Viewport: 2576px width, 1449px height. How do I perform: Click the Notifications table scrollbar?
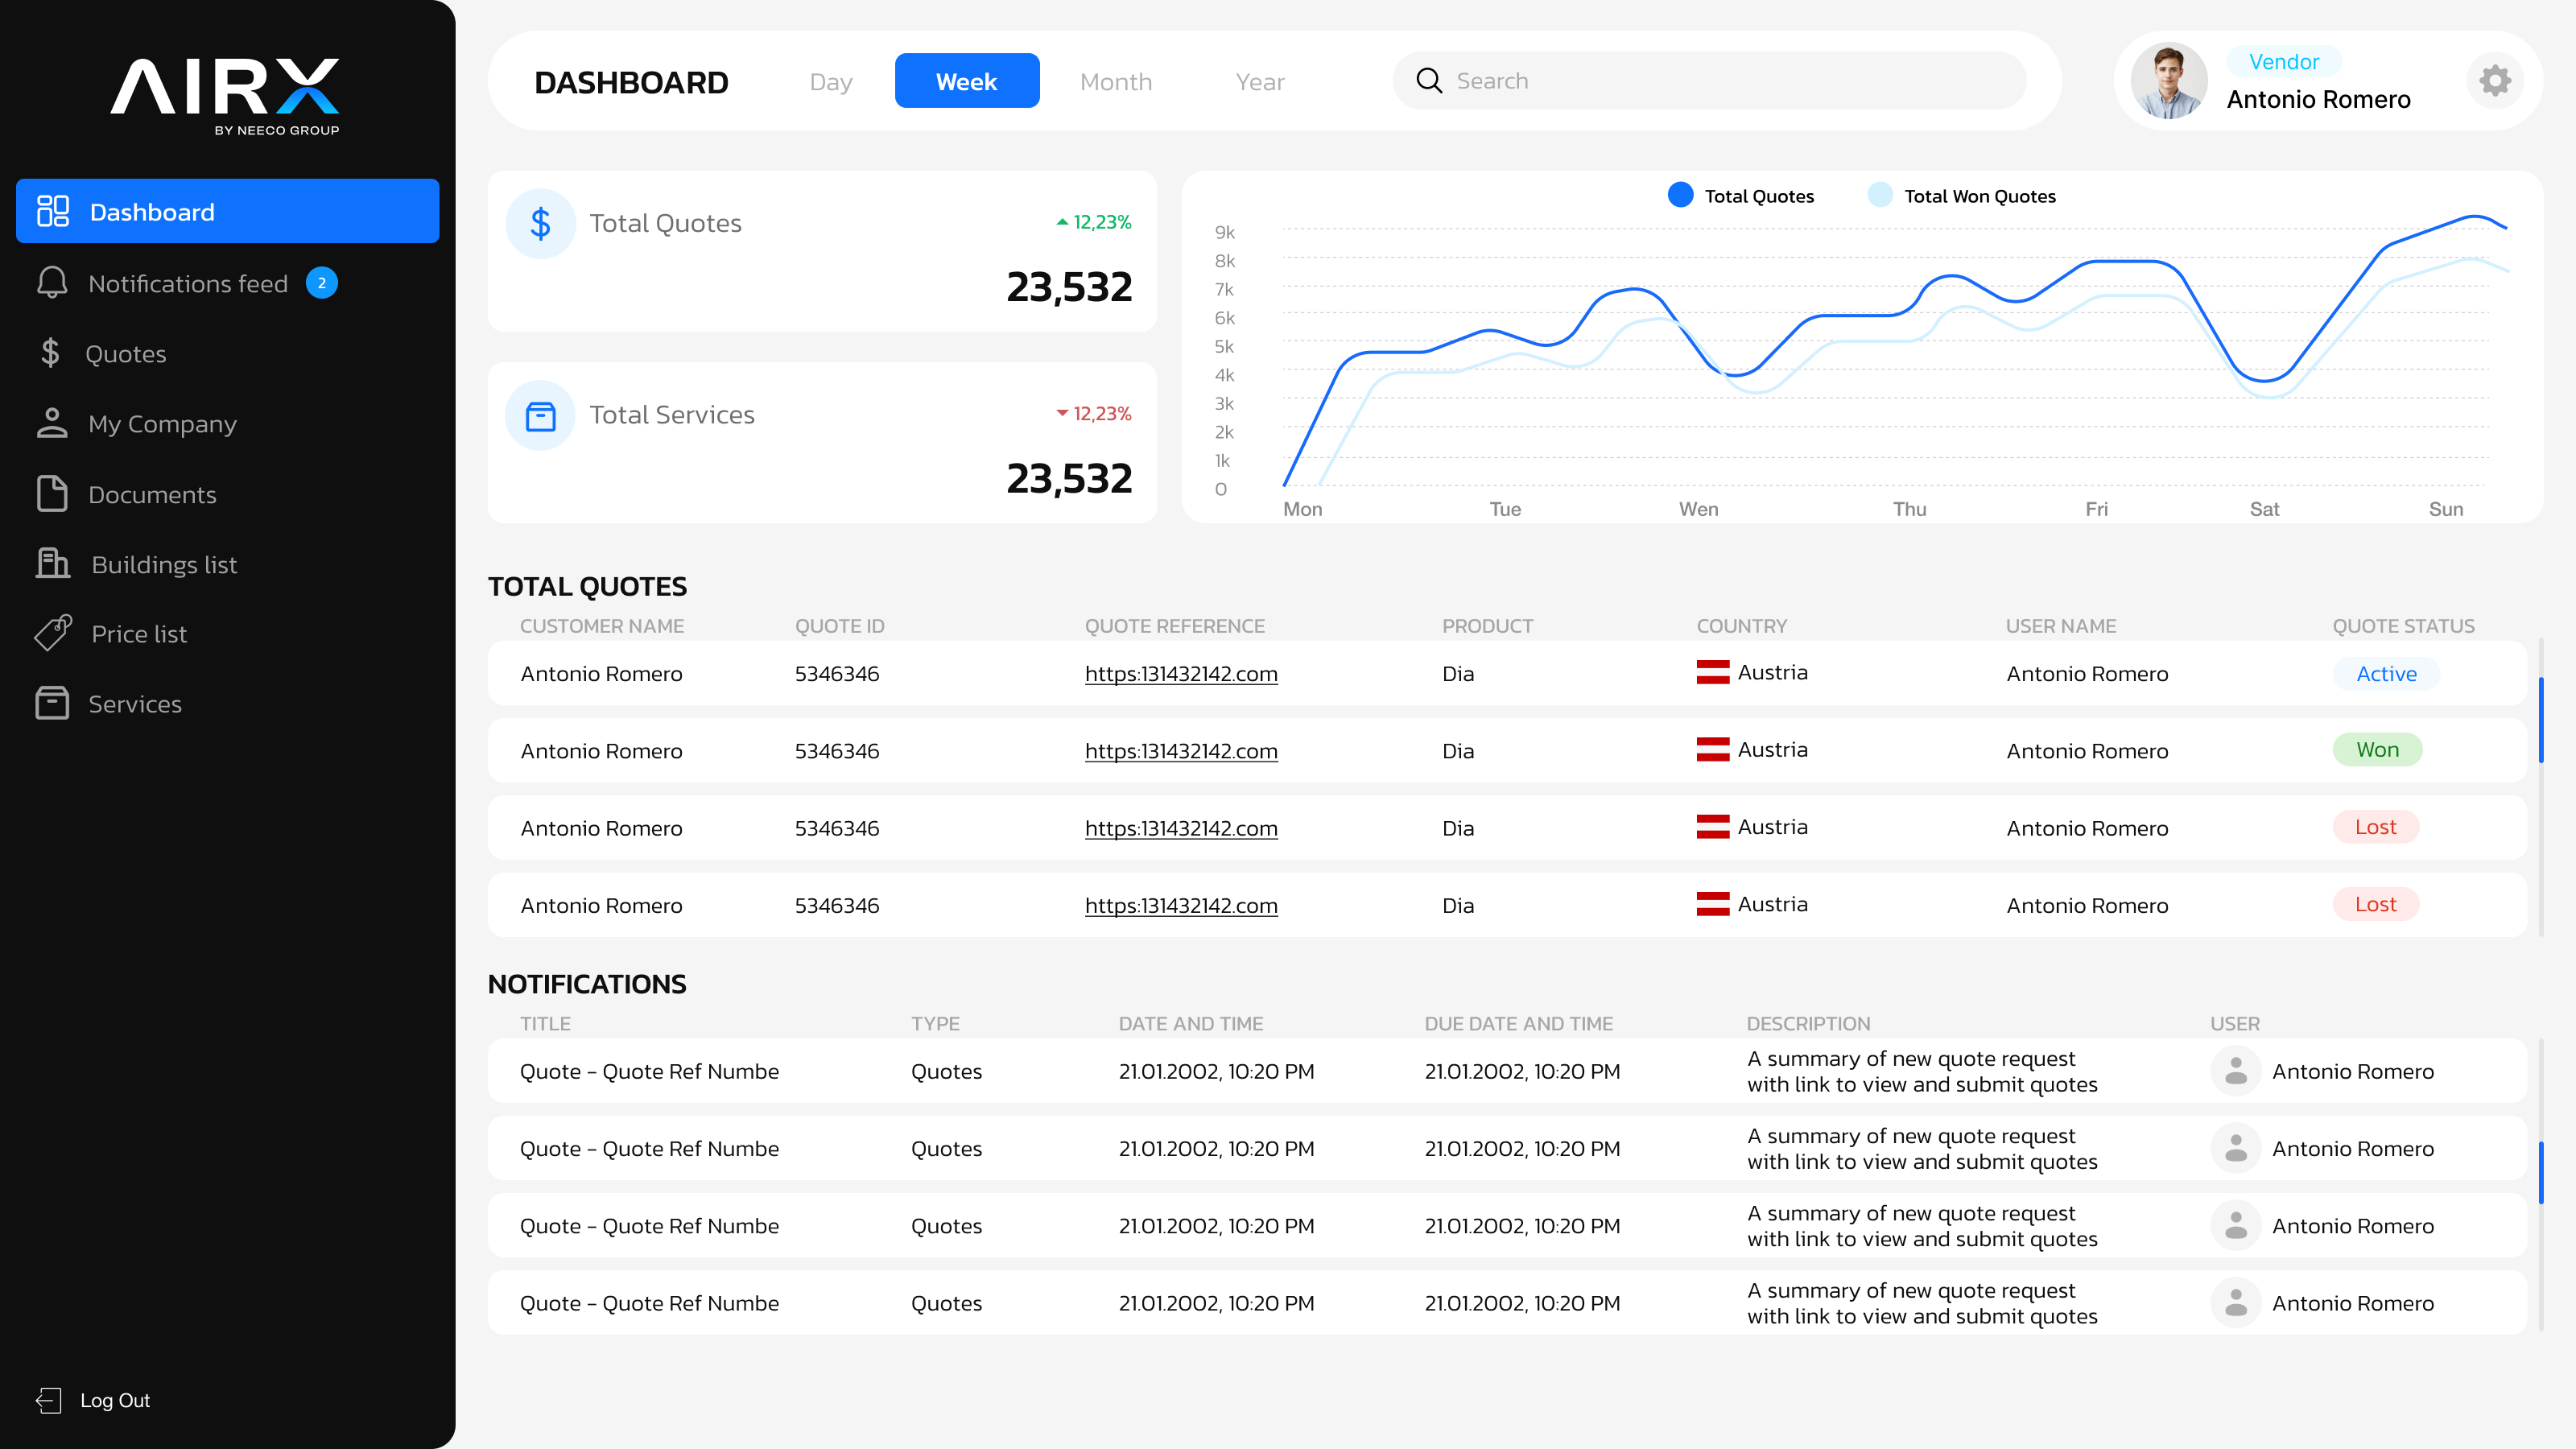click(x=2540, y=1173)
